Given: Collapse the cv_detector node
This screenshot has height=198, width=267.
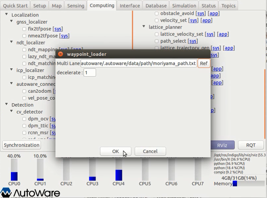Looking at the screenshot, I should coord(12,111).
